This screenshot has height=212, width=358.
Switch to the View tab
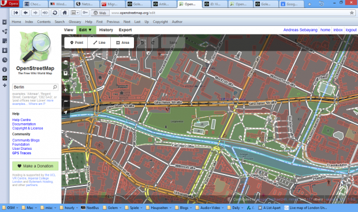pos(69,30)
